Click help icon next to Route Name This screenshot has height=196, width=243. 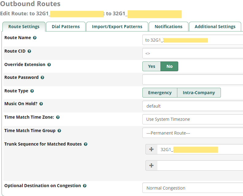35,38
